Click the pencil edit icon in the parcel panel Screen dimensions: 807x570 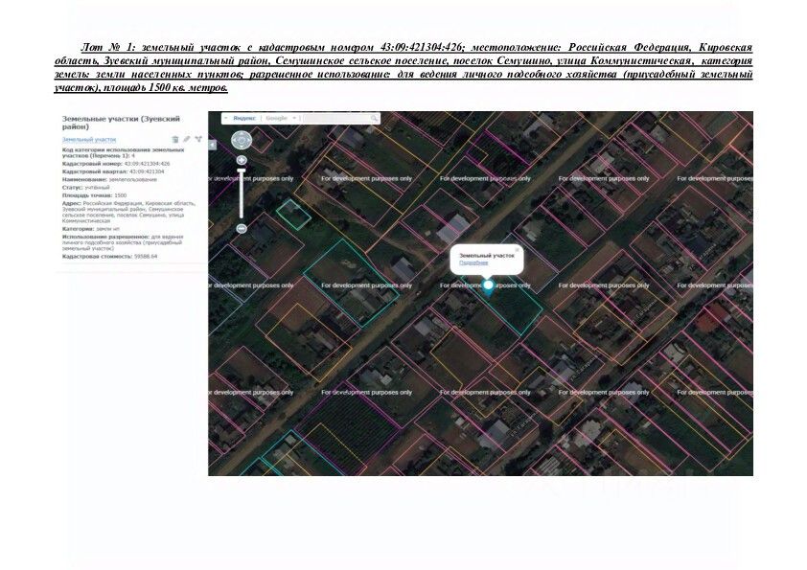point(186,140)
